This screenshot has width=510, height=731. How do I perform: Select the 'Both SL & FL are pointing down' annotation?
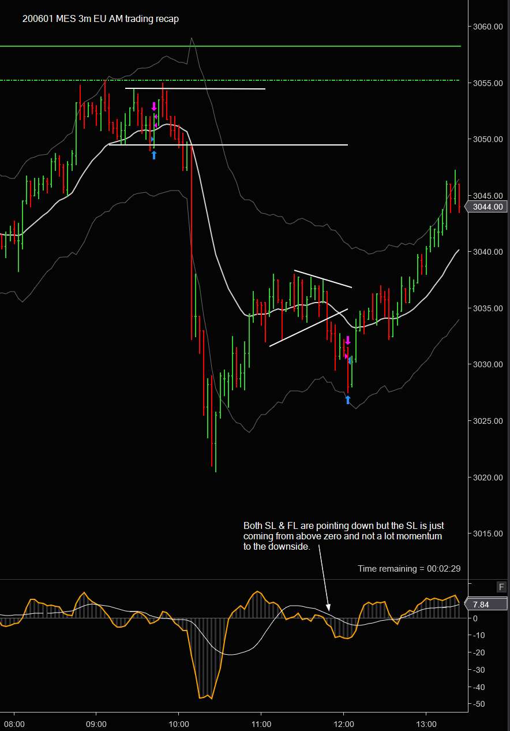pos(344,536)
